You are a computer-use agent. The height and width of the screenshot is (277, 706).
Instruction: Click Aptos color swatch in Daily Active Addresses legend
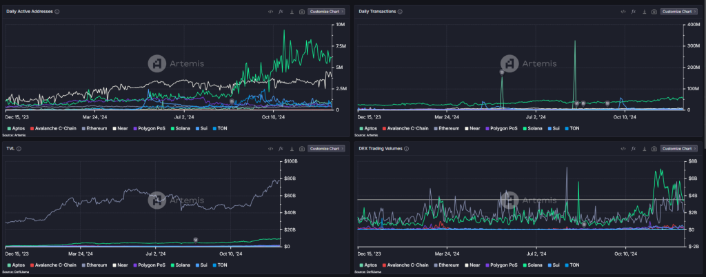(8, 128)
